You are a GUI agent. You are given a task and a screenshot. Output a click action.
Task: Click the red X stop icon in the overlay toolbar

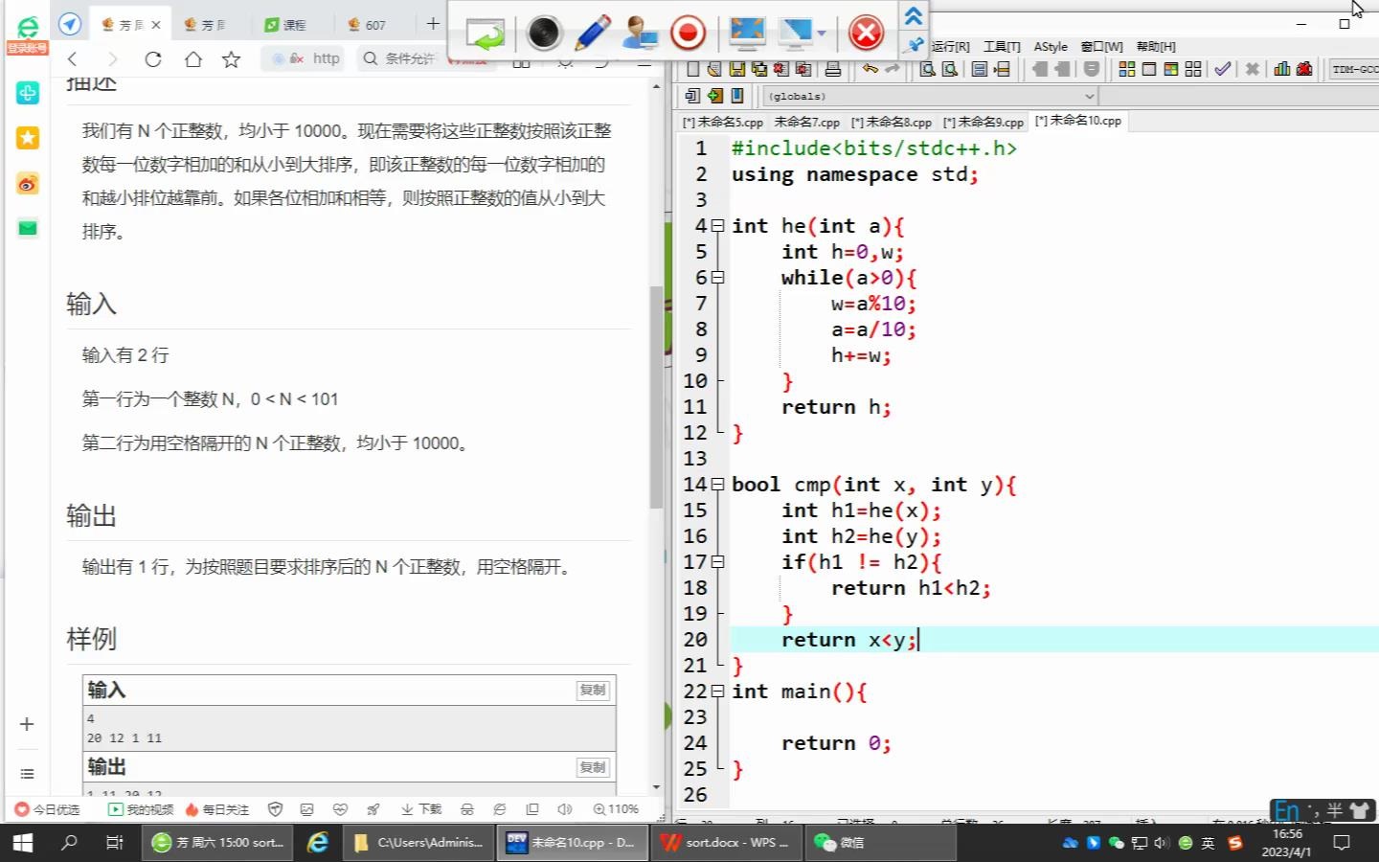tap(866, 34)
